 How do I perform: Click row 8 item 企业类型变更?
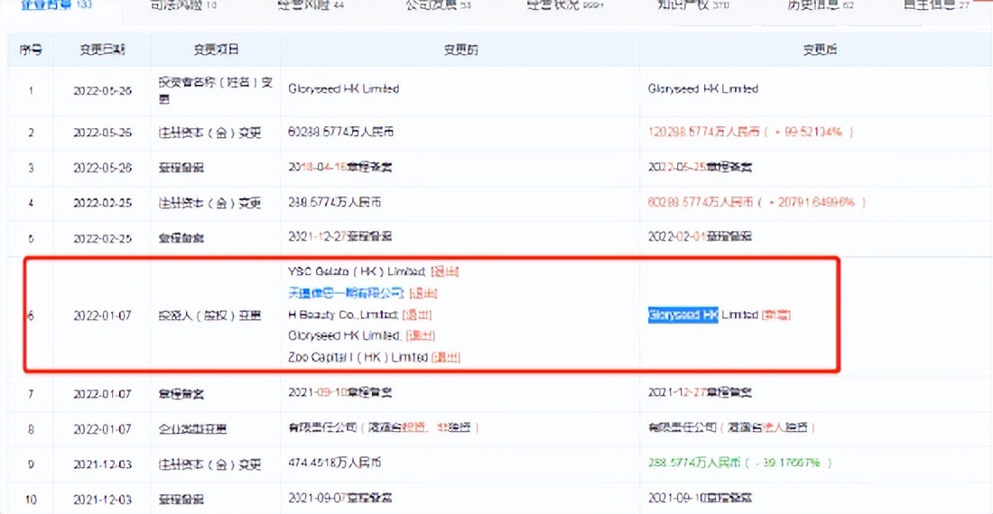click(x=192, y=429)
